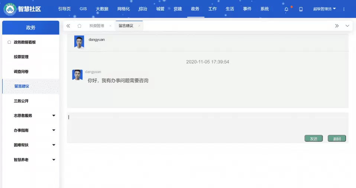Click the home icon in tab bar
The width and height of the screenshot is (356, 188).
tap(79, 26)
